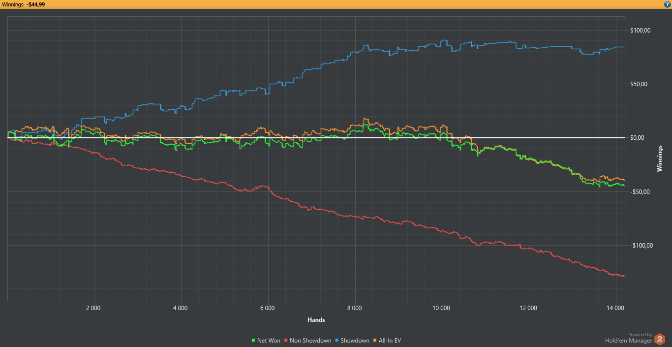This screenshot has width=672, height=347.
Task: Toggle the Showdown series label
Action: coord(355,341)
